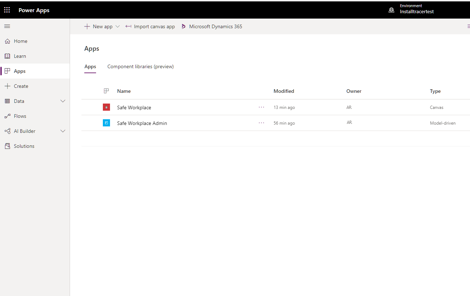Open the Safe Workplace Admin app name

coord(142,123)
